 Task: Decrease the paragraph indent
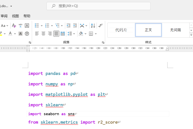[69, 25]
